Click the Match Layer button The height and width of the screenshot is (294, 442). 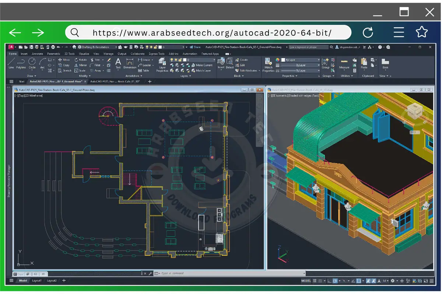coord(201,71)
